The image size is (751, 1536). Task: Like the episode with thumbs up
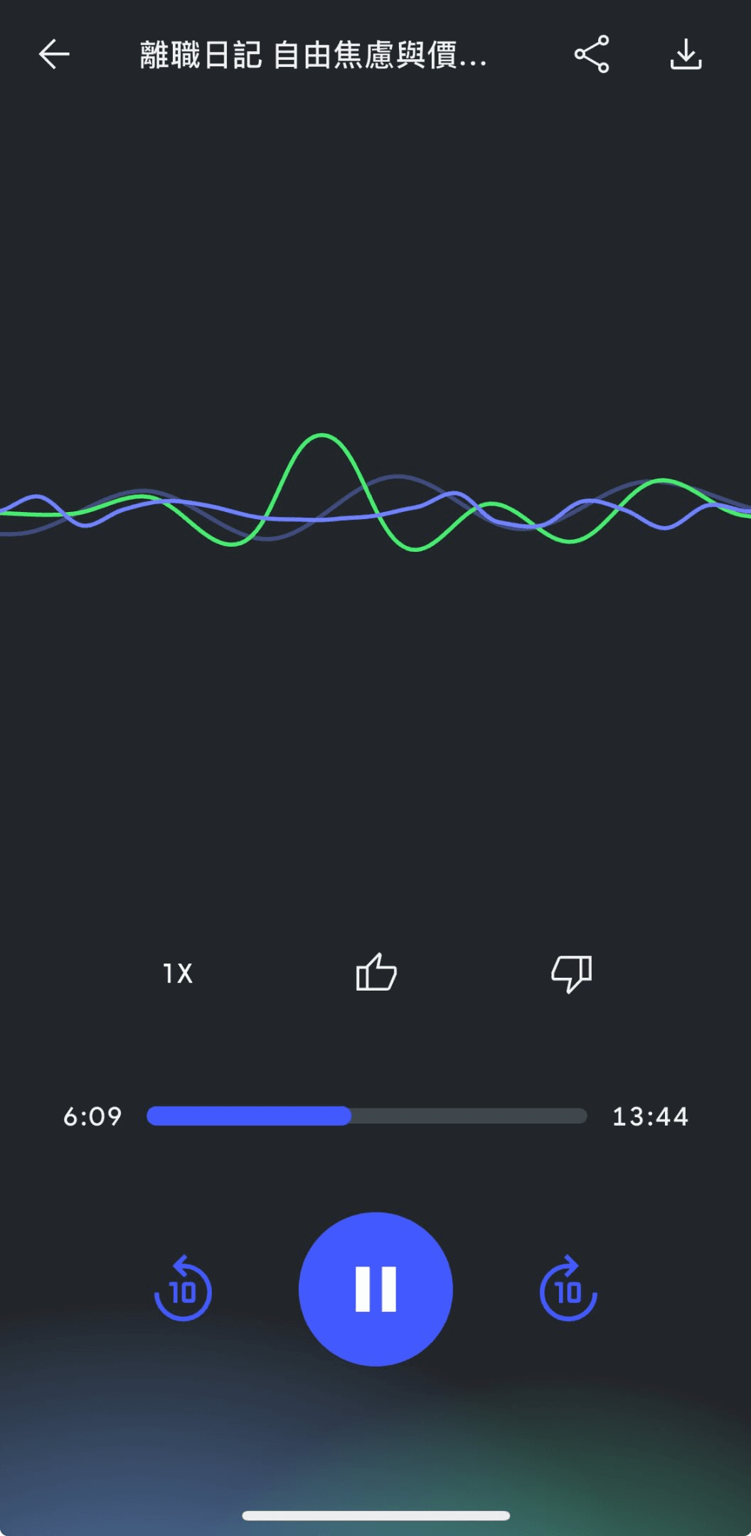[376, 972]
